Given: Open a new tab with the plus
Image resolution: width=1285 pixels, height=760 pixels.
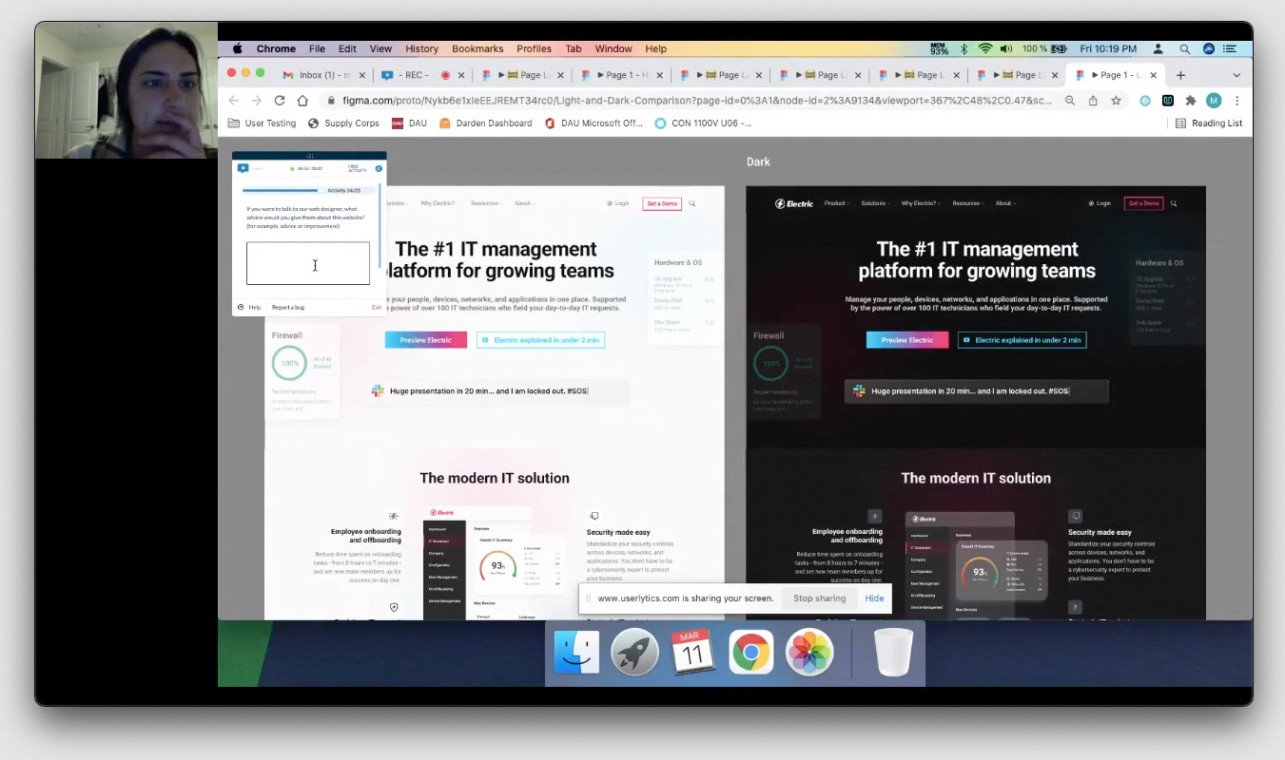Looking at the screenshot, I should pos(1180,75).
